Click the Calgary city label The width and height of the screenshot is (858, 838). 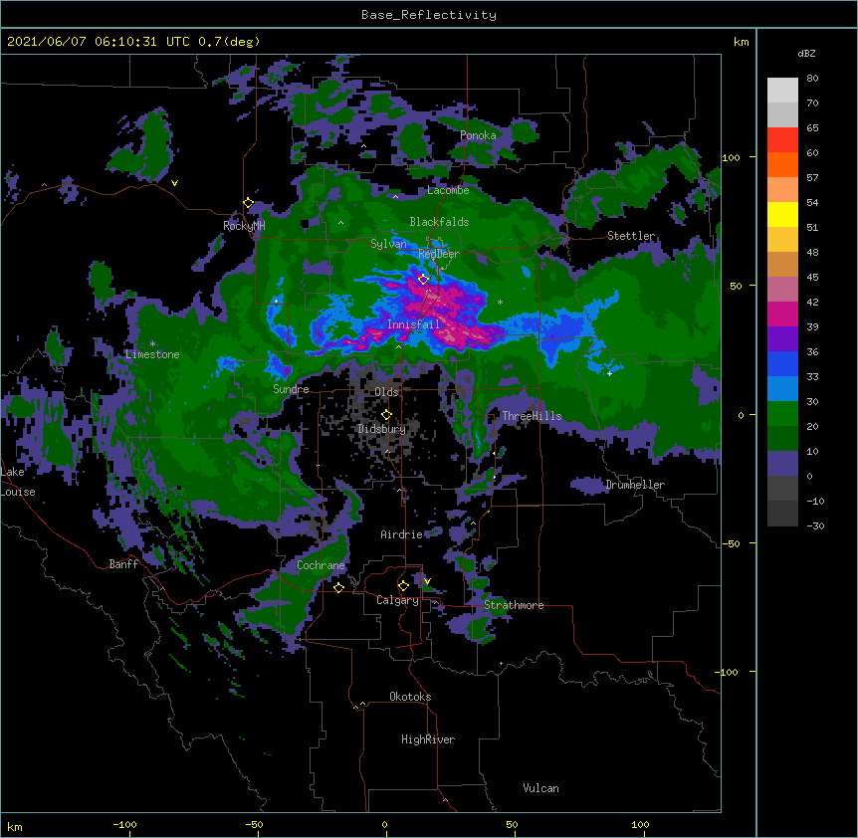397,600
